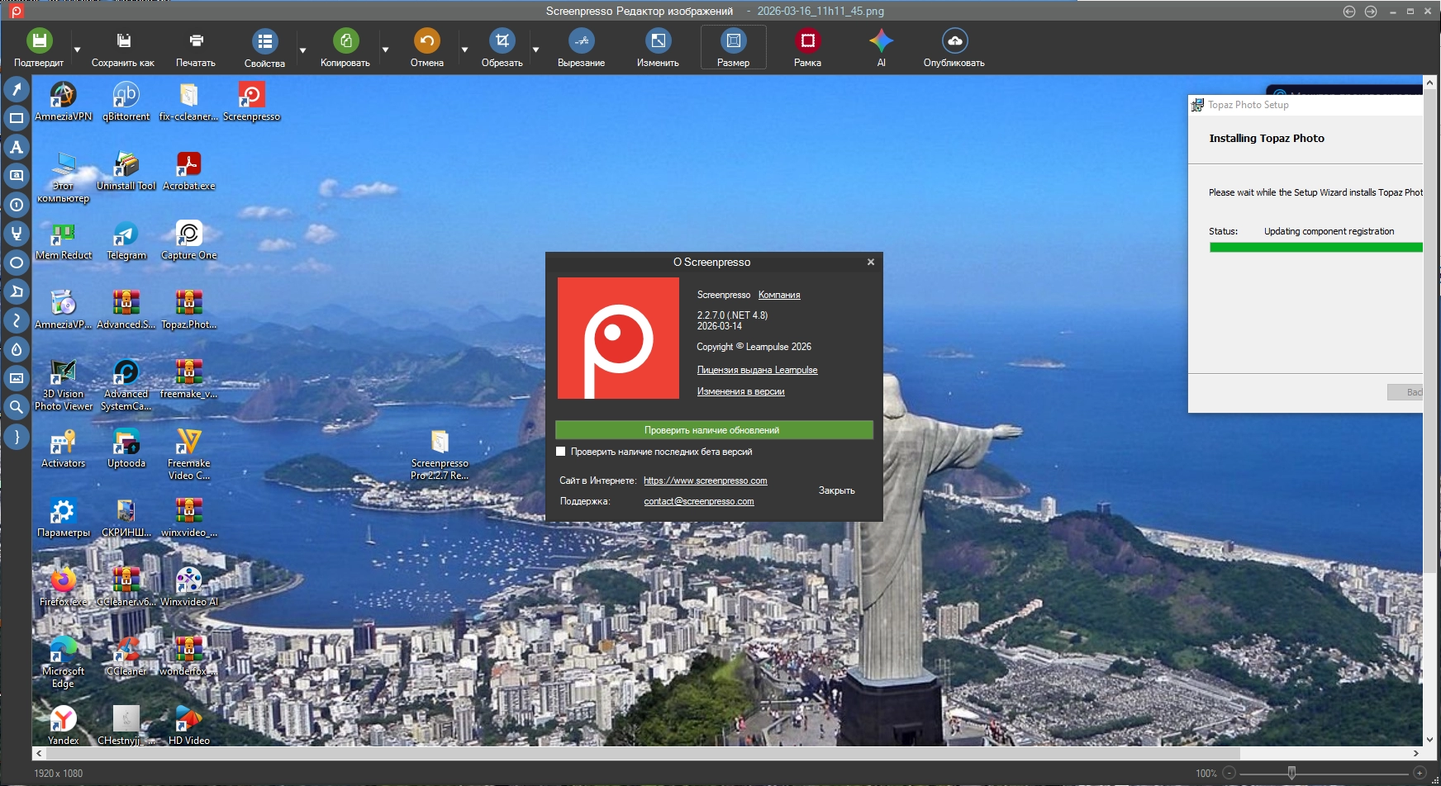Screen dimensions: 1441x786
Task: Click green Проверить наличие обновлений button
Action: point(713,430)
